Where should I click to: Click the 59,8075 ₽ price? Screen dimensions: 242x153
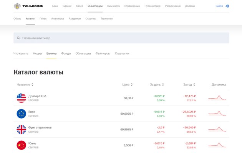(x=127, y=114)
